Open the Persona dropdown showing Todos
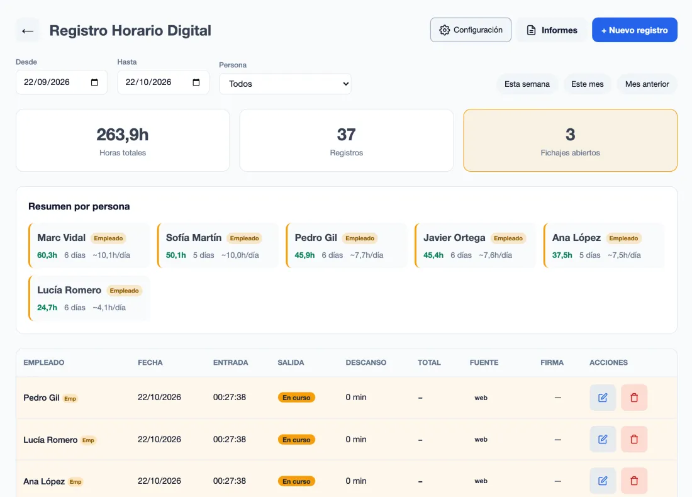The image size is (692, 497). click(x=285, y=84)
